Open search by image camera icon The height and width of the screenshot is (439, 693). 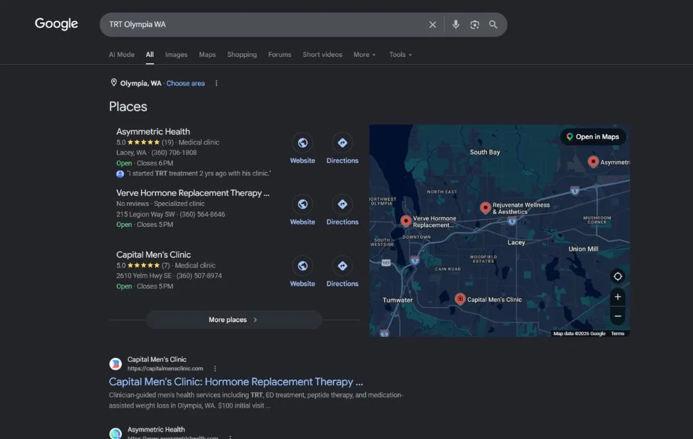click(474, 25)
